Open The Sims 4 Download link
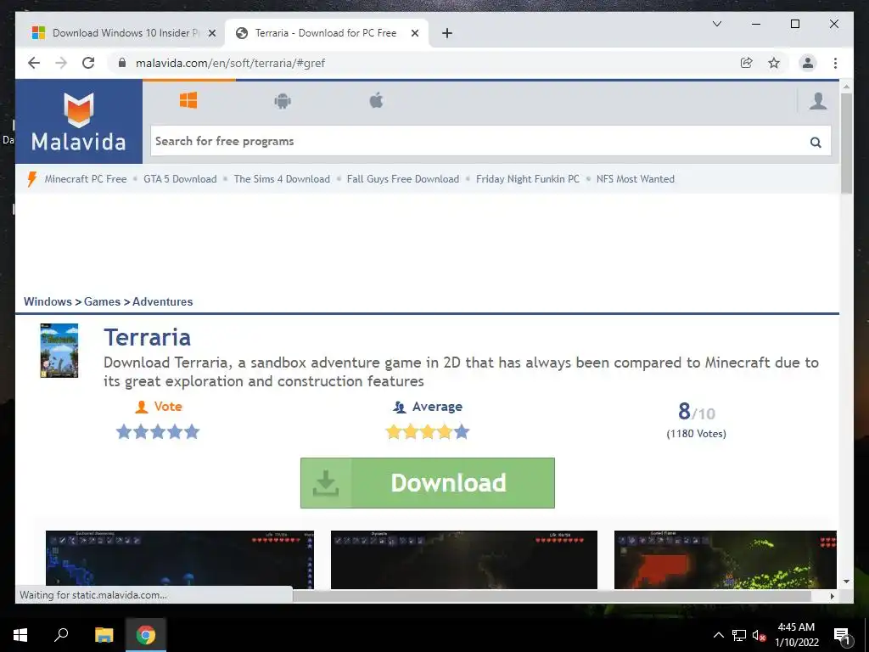869x652 pixels. point(282,178)
